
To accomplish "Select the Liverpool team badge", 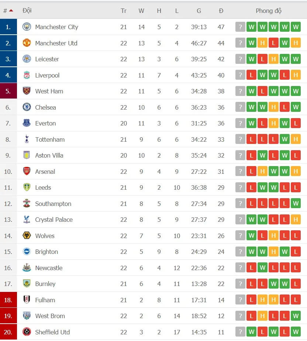I will click(27, 75).
